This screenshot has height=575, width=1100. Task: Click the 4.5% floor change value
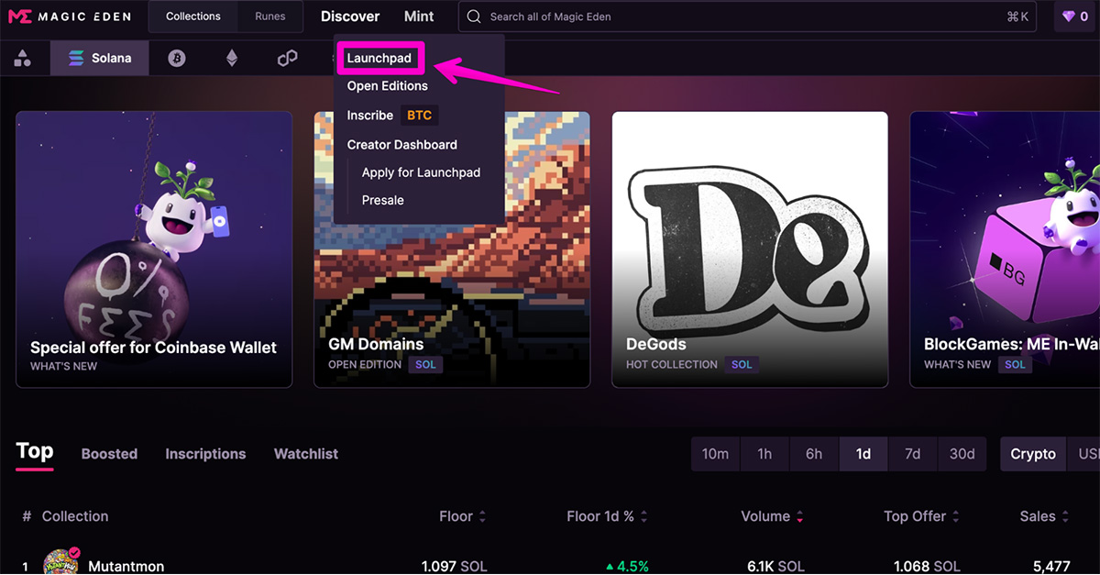point(627,567)
